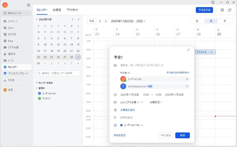237x147 pixels.
Task: Open the 予約受付 tab
Action: (x=72, y=10)
